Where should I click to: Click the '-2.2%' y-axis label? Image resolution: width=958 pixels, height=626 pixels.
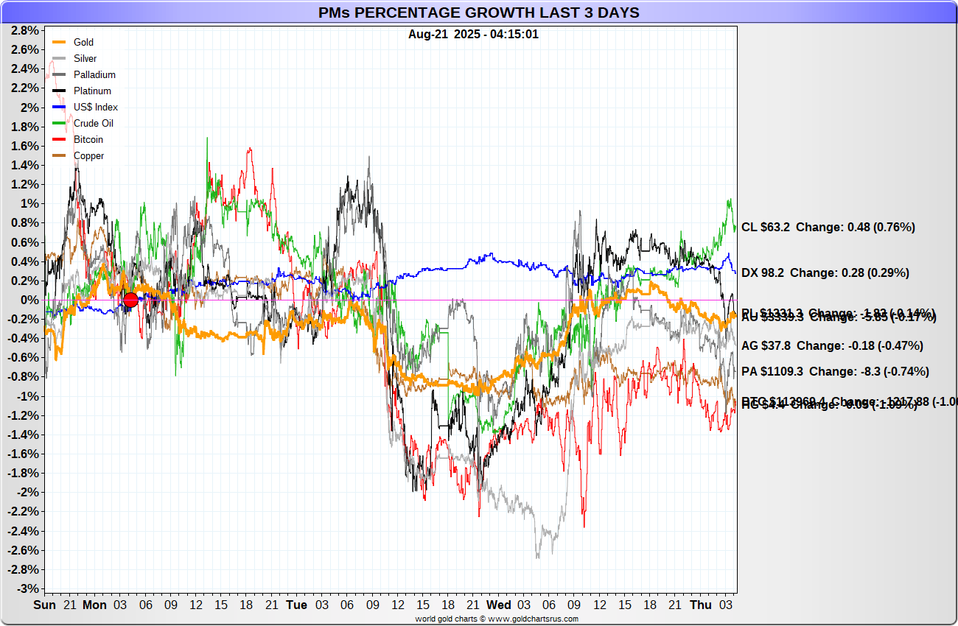pyautogui.click(x=22, y=512)
